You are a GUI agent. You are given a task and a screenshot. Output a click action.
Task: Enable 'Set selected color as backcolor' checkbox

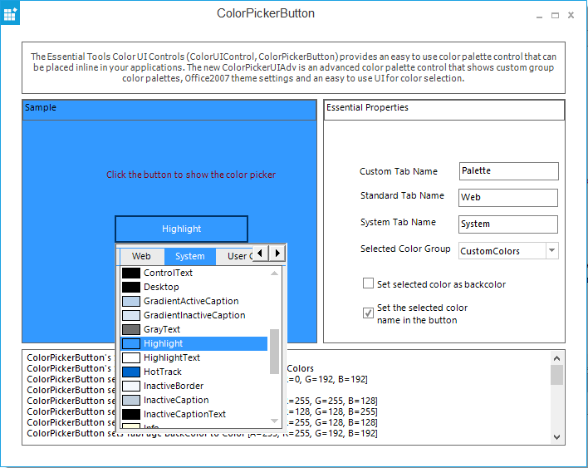(x=369, y=283)
